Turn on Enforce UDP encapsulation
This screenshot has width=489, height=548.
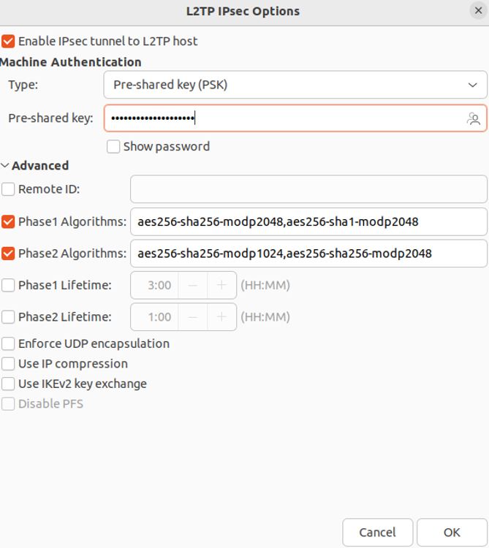click(x=9, y=343)
